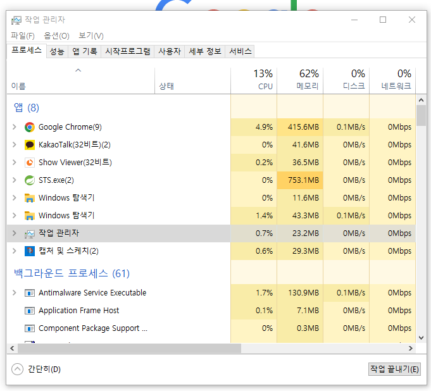This screenshot has width=431, height=391.
Task: Open the 보기(V) menu
Action: pos(91,35)
